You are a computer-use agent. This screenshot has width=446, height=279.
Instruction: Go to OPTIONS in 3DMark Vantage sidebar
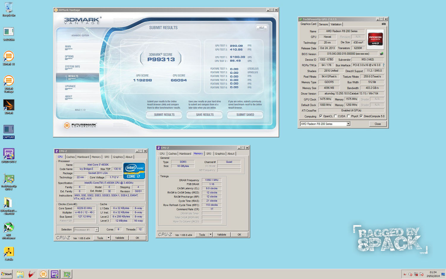[x=77, y=57]
